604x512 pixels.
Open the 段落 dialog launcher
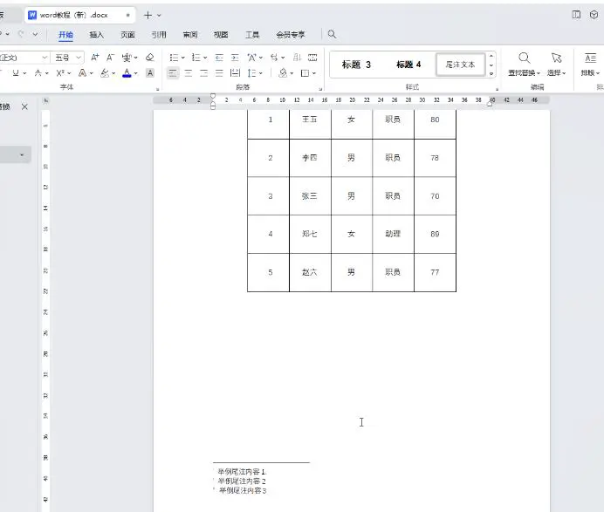[x=320, y=89]
